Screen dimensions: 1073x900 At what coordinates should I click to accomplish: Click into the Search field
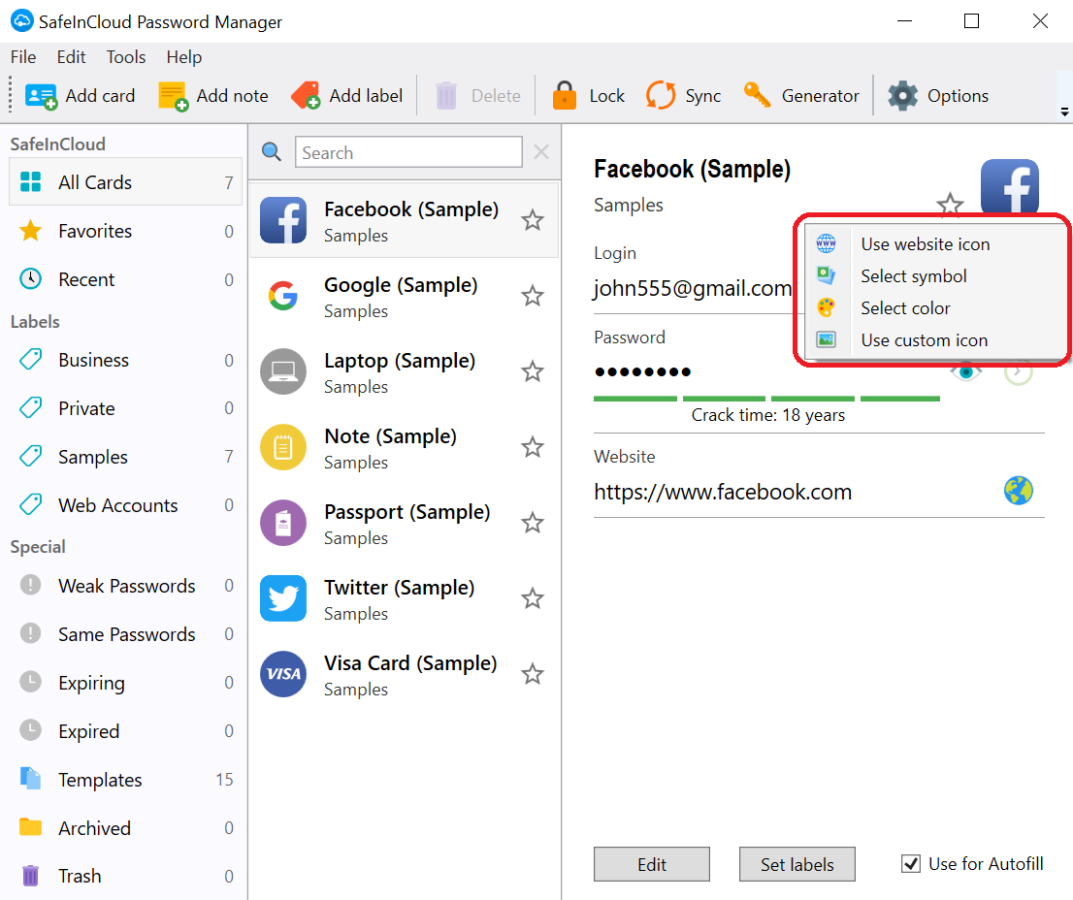point(408,152)
